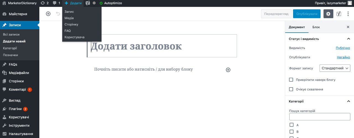Toggle Прикріпити наверх блогу checkbox
Viewport: 354px width, 138px height.
click(291, 79)
